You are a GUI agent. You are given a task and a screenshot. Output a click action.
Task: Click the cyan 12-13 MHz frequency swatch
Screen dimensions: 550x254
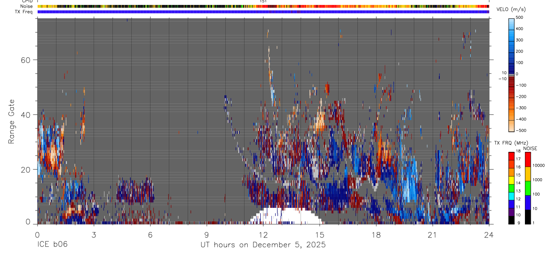click(511, 195)
